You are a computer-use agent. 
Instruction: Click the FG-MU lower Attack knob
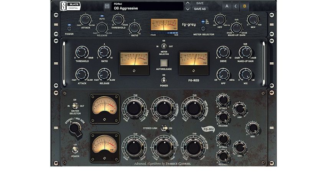point(223,139)
